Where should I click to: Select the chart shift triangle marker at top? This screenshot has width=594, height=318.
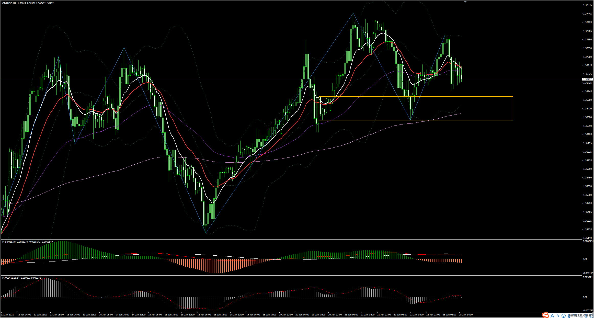pyautogui.click(x=465, y=2)
